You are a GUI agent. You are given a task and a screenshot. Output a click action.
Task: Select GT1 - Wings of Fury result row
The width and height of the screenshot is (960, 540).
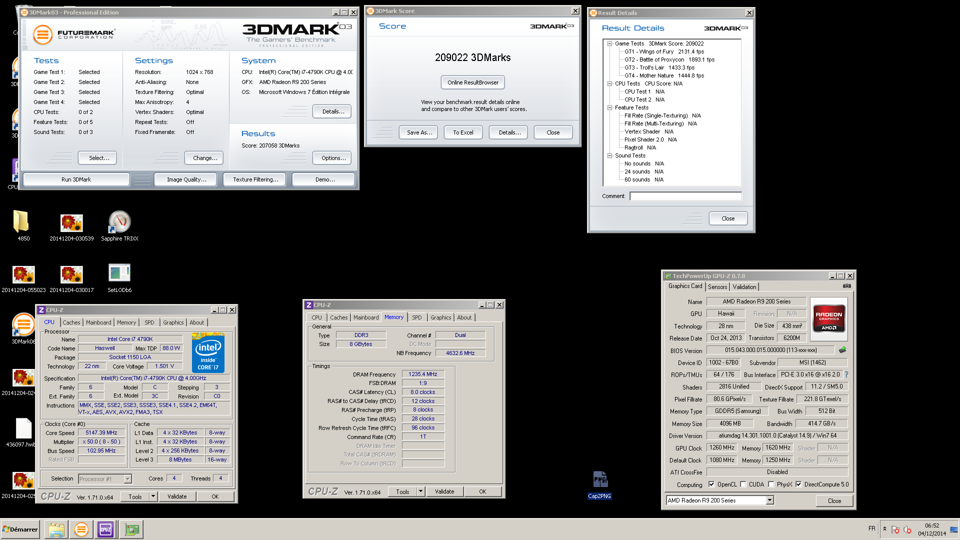[664, 51]
